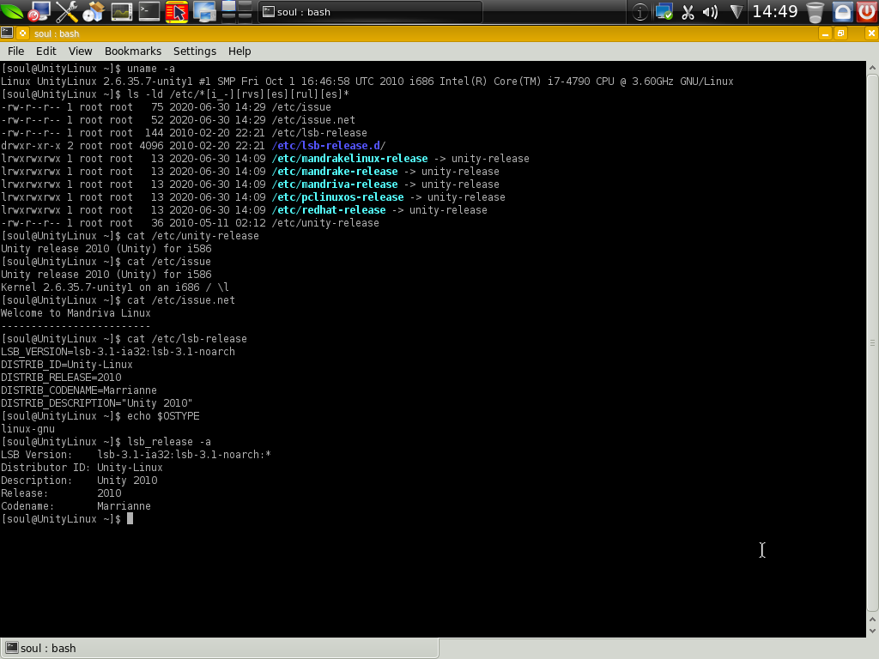879x659 pixels.
Task: Switch to the third virtual desktop
Action: coord(228,17)
